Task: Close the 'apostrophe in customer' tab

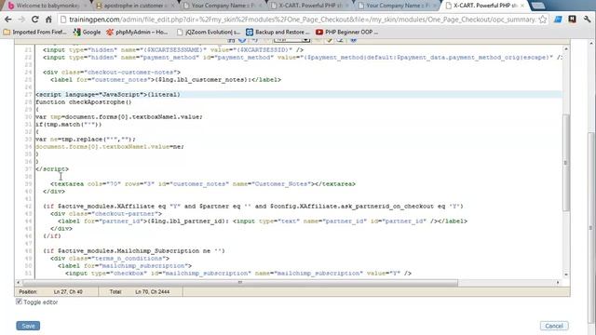Action: point(173,6)
